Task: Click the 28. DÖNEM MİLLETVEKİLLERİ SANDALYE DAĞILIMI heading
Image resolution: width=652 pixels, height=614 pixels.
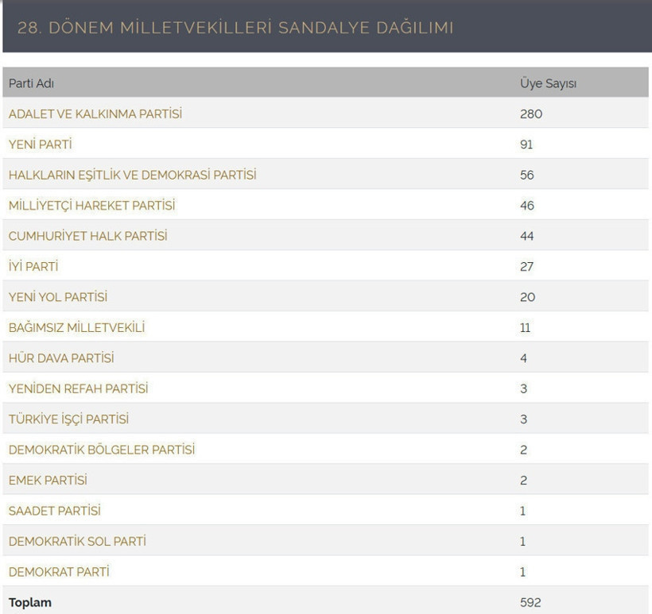Action: point(235,28)
